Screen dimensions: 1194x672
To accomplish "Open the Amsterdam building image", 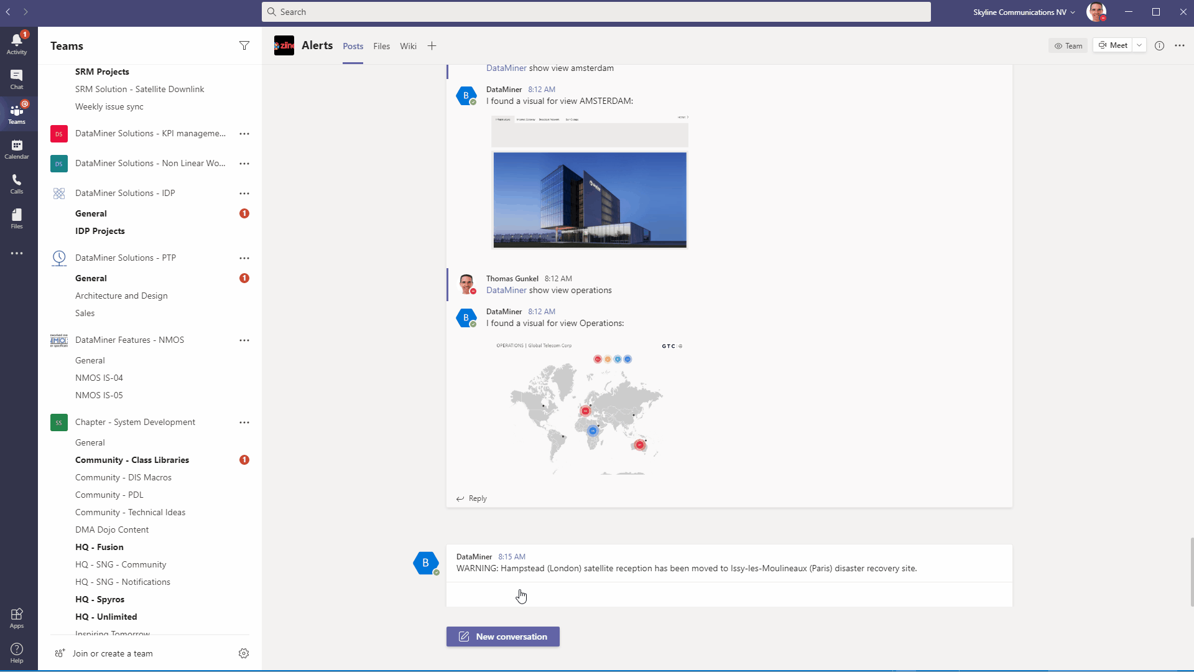I will 590,200.
